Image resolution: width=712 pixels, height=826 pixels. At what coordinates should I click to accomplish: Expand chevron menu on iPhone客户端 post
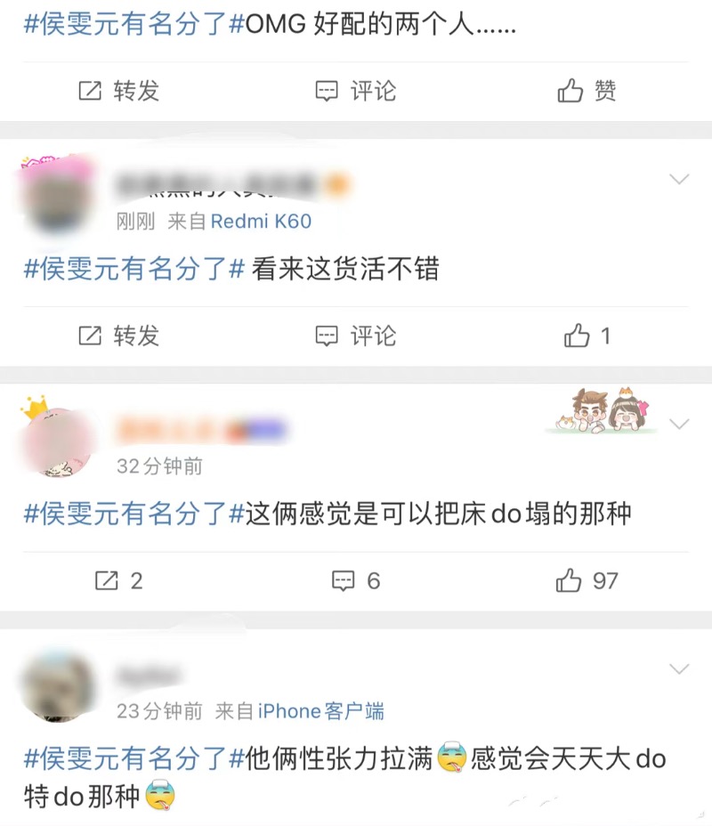(679, 669)
